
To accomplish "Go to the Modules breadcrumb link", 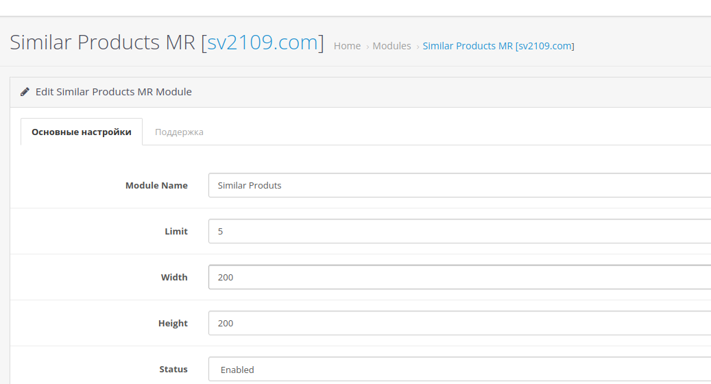I will (x=391, y=46).
